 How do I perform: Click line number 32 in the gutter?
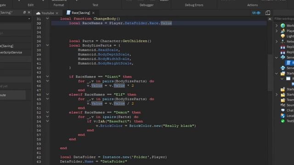click(39, 23)
